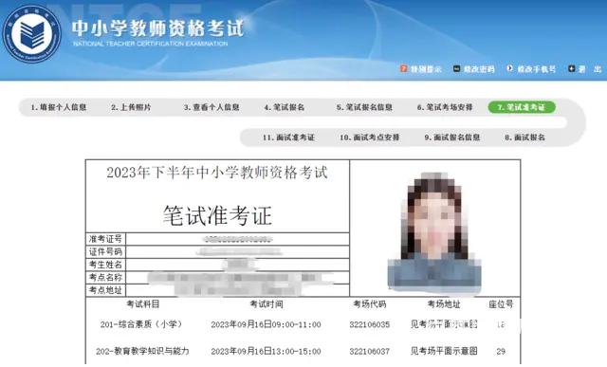The image size is (607, 367).
Task: Go to step 10 面试考点安排
Action: [369, 138]
